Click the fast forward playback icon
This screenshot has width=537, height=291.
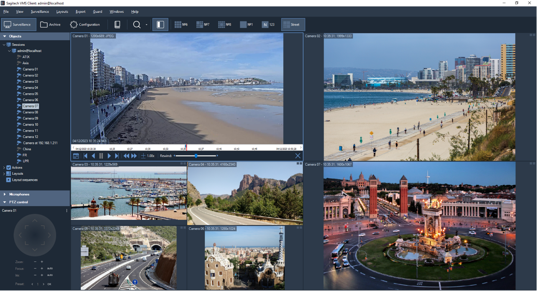[134, 156]
